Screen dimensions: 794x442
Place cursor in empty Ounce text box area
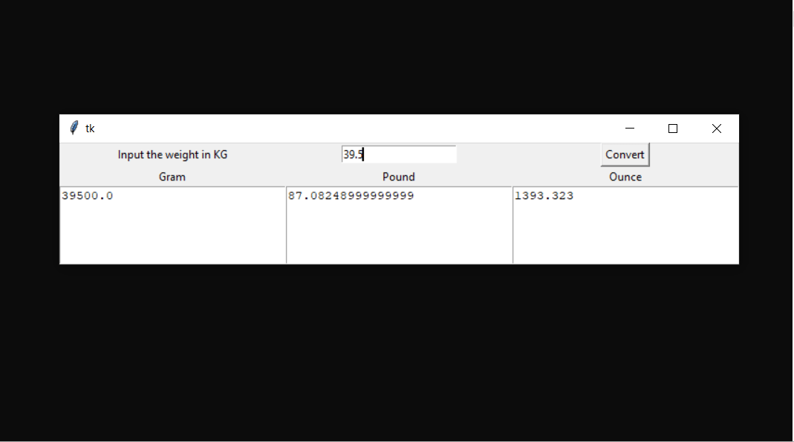[x=625, y=233]
